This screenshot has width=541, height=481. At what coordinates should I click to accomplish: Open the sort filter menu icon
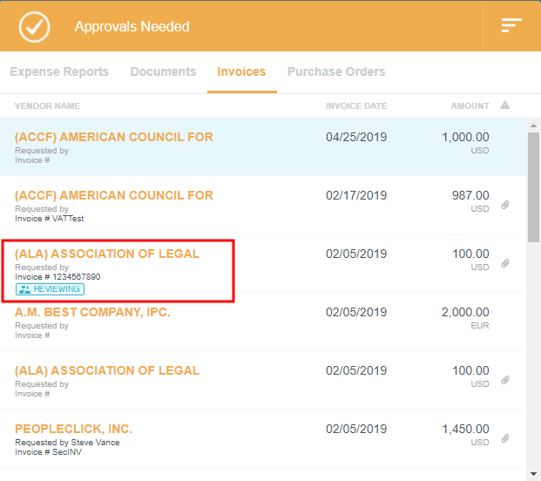pyautogui.click(x=511, y=26)
